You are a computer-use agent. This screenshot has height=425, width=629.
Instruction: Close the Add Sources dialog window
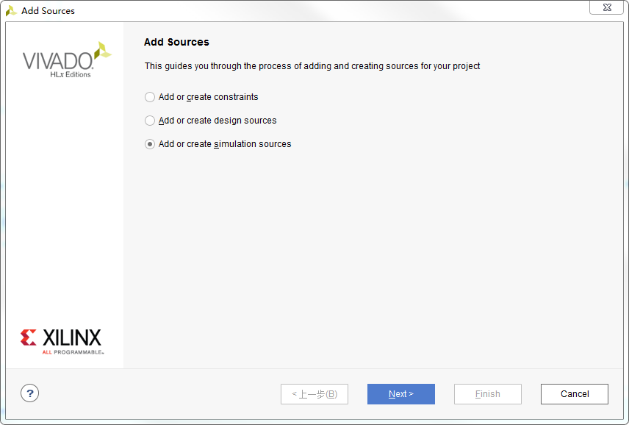pyautogui.click(x=606, y=7)
